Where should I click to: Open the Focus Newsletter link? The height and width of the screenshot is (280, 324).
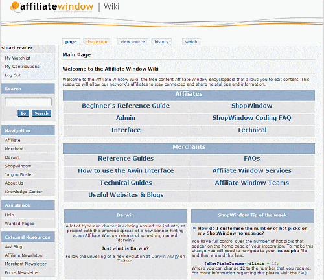tap(22, 272)
